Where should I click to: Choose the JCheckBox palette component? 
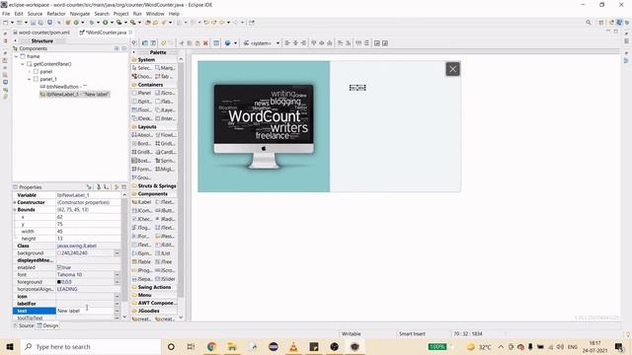[x=142, y=219]
